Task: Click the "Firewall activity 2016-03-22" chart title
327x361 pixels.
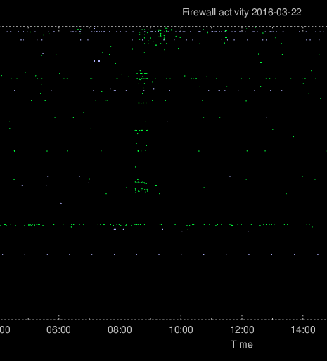Action: click(242, 12)
